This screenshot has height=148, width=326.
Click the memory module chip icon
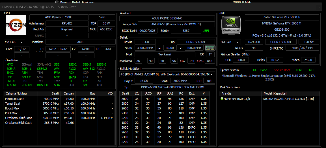(x=210, y=48)
